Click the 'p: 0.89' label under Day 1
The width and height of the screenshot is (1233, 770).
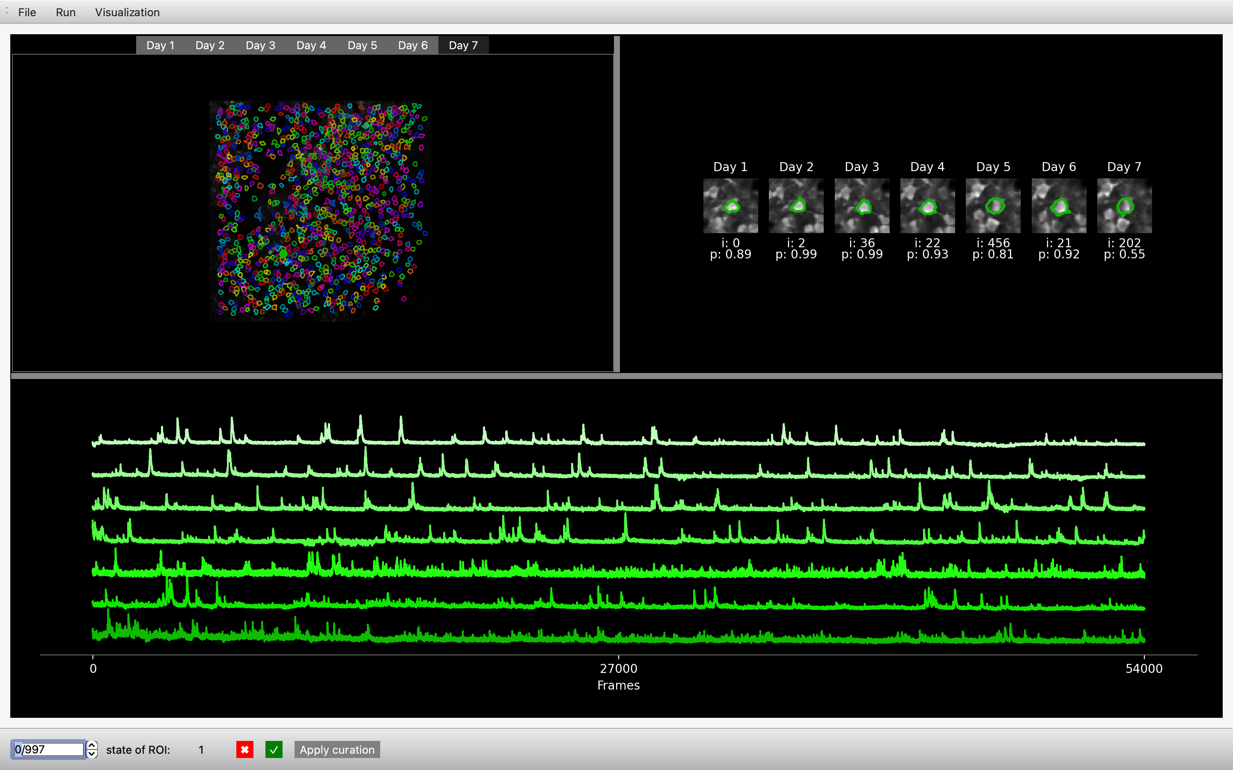coord(731,254)
